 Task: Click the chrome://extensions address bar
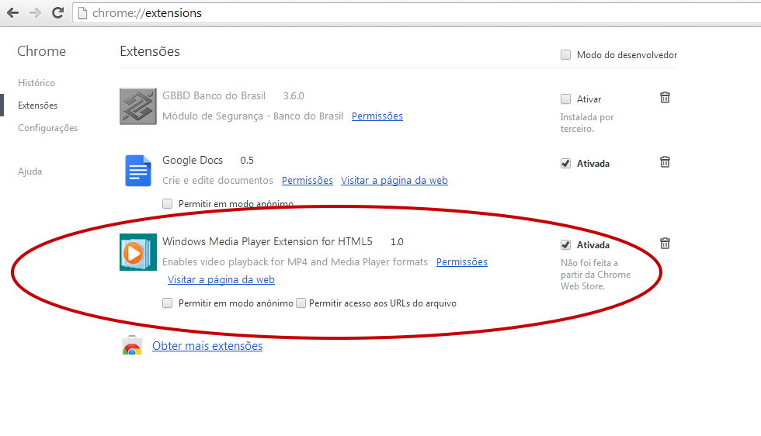point(416,12)
